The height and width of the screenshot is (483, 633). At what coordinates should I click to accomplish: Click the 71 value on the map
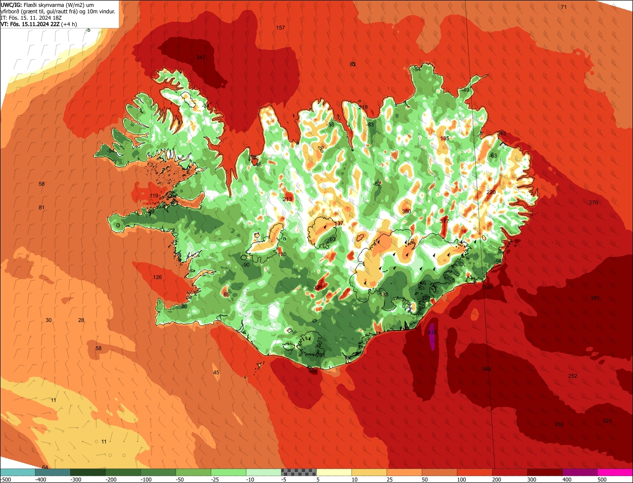click(x=564, y=7)
